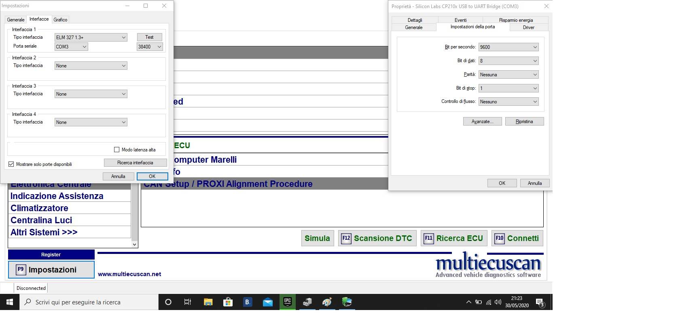The height and width of the screenshot is (329, 697).
Task: Enable the Modo latenza alta checkbox
Action: [117, 150]
